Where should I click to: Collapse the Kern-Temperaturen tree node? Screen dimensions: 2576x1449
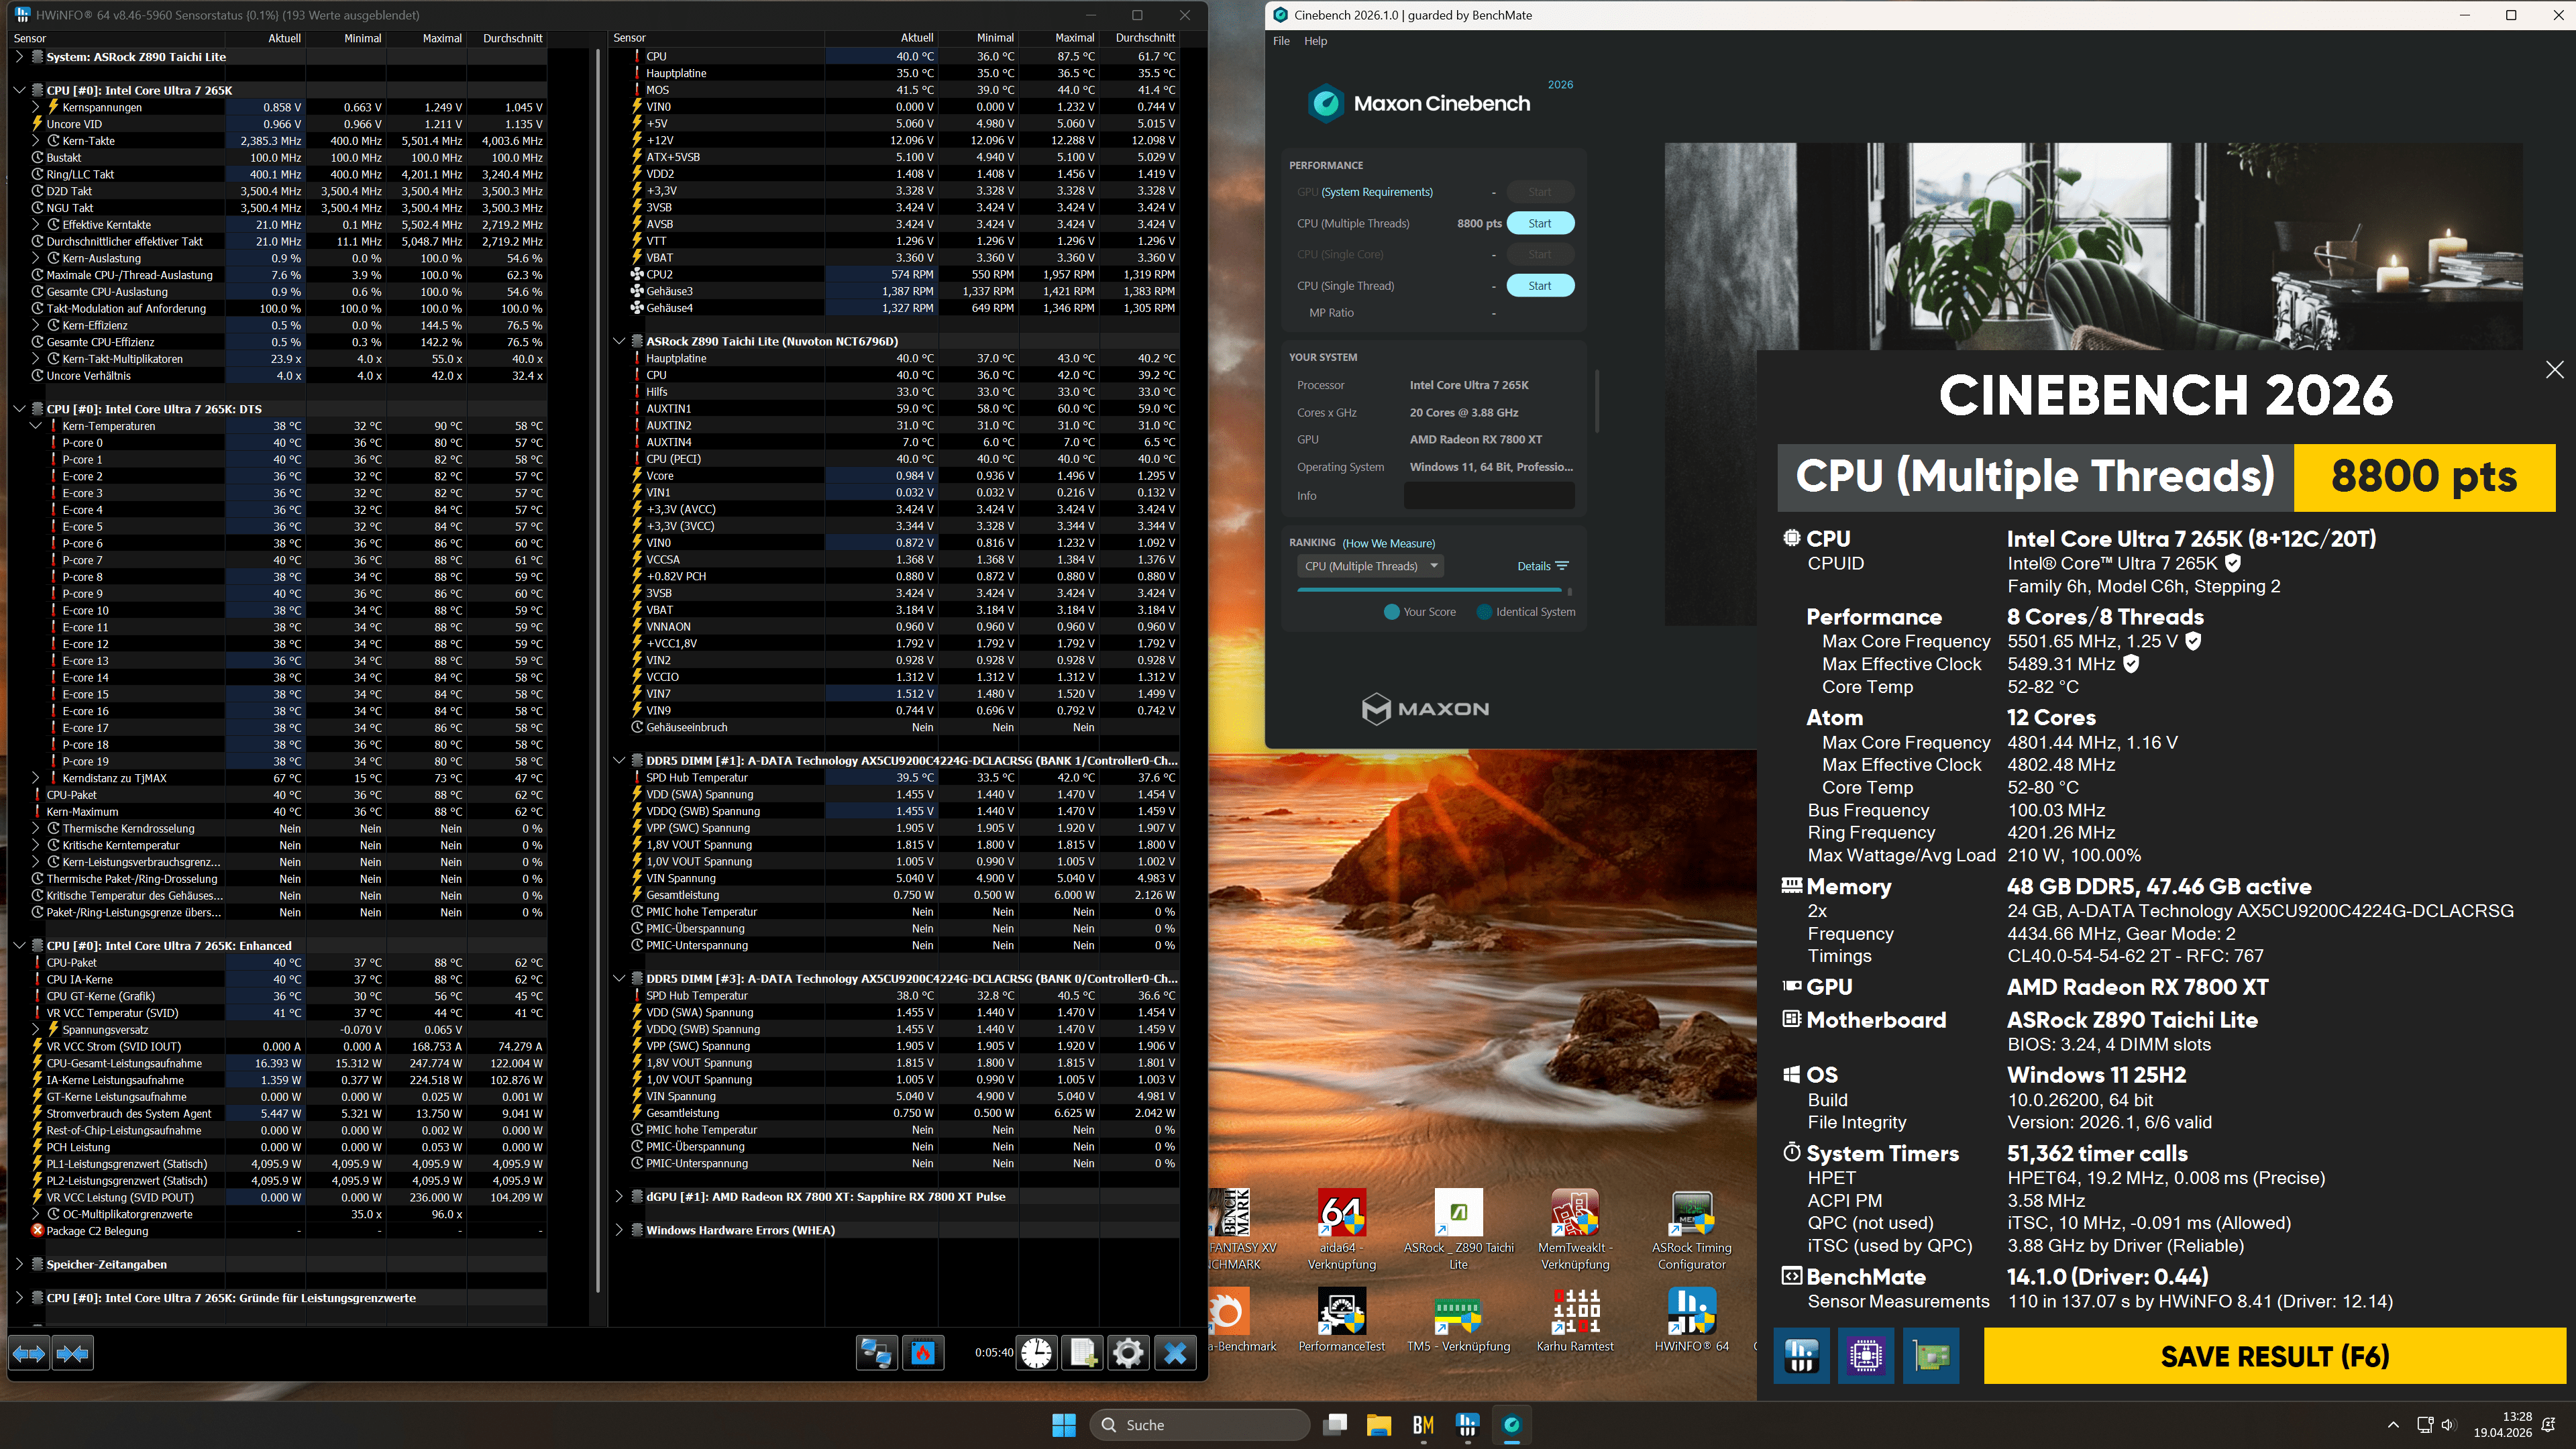coord(36,426)
